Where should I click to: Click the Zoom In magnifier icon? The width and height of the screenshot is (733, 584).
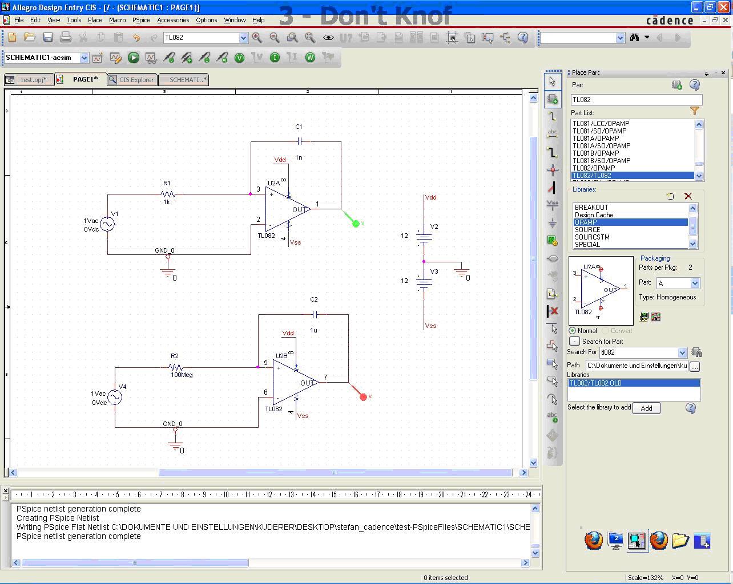pyautogui.click(x=257, y=38)
